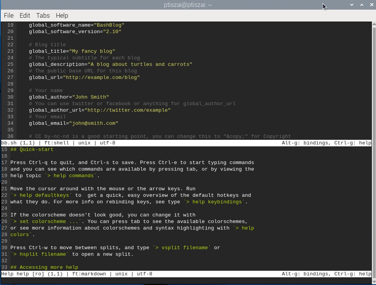Click line number 35 in bb.sh gutter

click(x=10, y=130)
